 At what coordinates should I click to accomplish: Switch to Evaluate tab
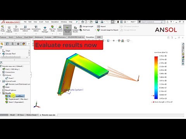coord(48,37)
